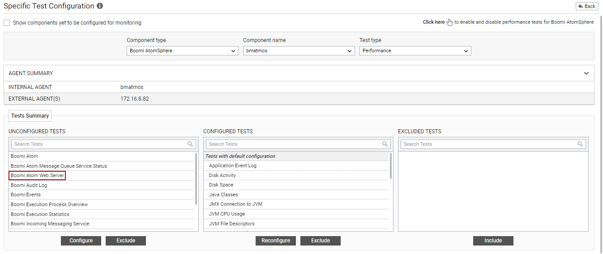Click the Configure button
The image size is (603, 254).
[81, 241]
